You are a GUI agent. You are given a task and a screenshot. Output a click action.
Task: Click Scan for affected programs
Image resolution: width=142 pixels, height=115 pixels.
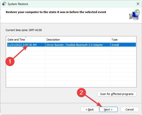click(117, 94)
